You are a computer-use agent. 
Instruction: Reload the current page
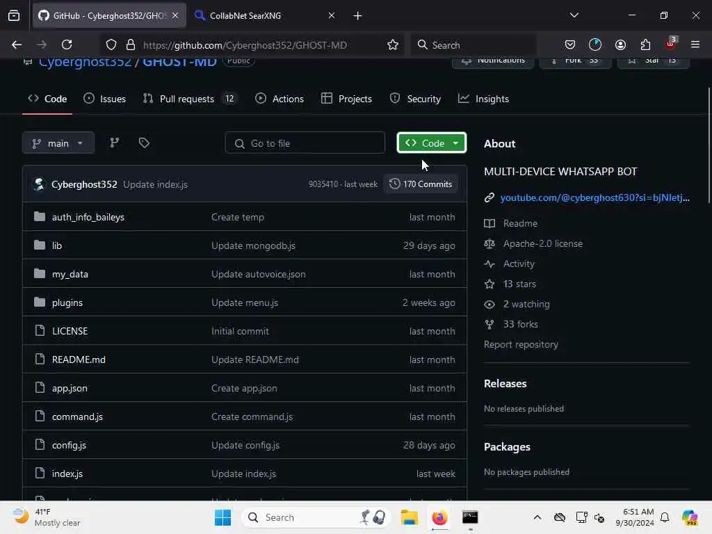coord(67,45)
